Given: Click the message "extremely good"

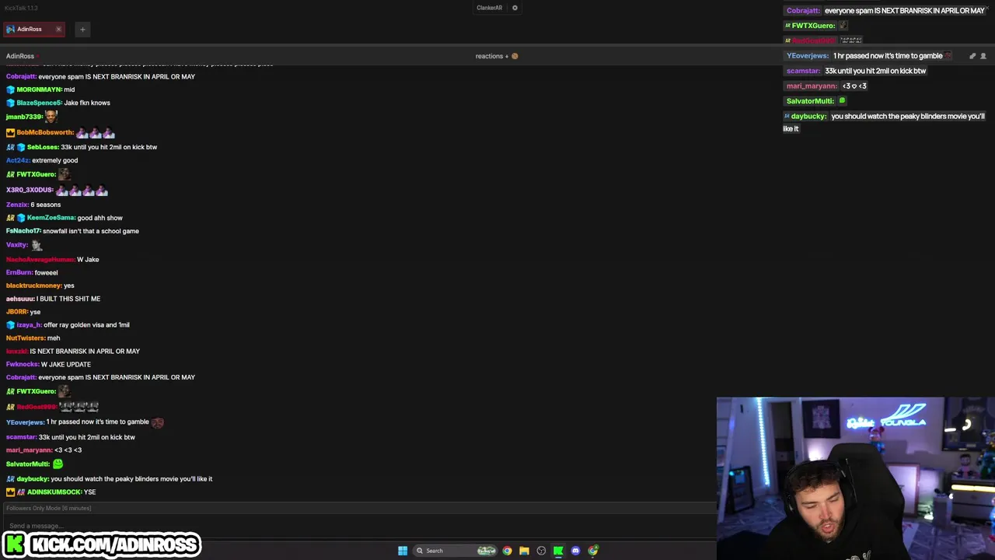Looking at the screenshot, I should (54, 160).
